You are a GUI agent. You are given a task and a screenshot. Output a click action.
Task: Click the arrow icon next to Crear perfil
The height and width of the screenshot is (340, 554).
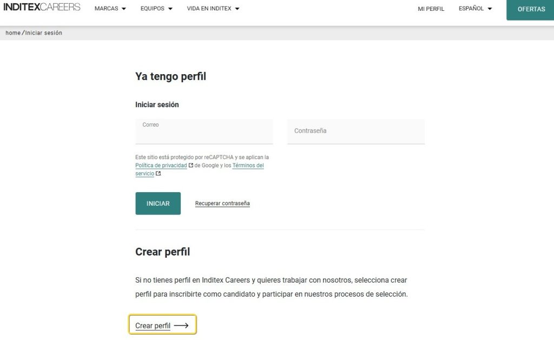click(181, 325)
